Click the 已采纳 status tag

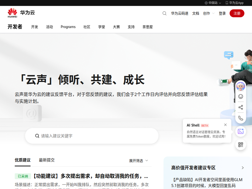tap(23, 176)
